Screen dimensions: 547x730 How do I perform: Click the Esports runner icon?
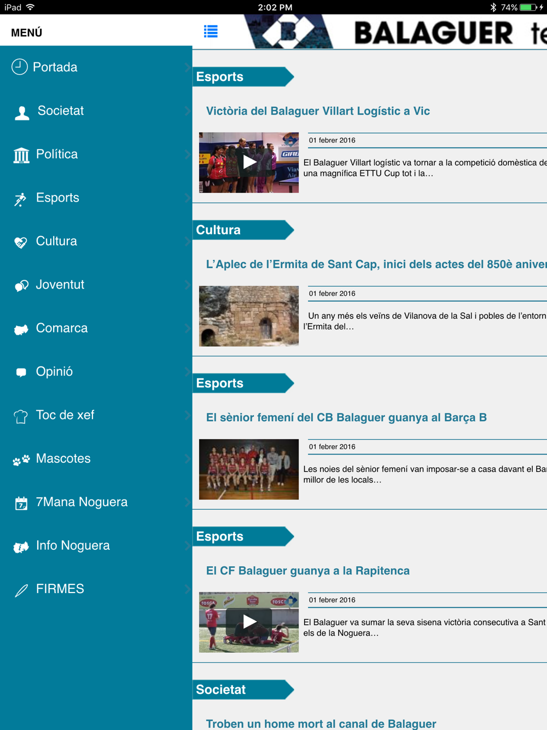[20, 199]
